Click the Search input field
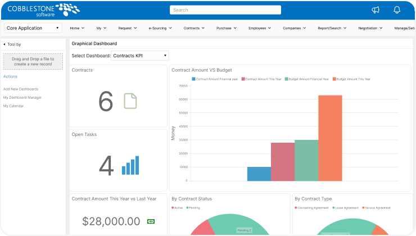This screenshot has height=236, width=416. pos(225,10)
